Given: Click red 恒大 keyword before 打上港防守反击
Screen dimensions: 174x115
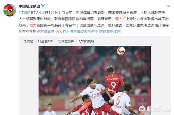Looking at the screenshot, I should coord(119,19).
